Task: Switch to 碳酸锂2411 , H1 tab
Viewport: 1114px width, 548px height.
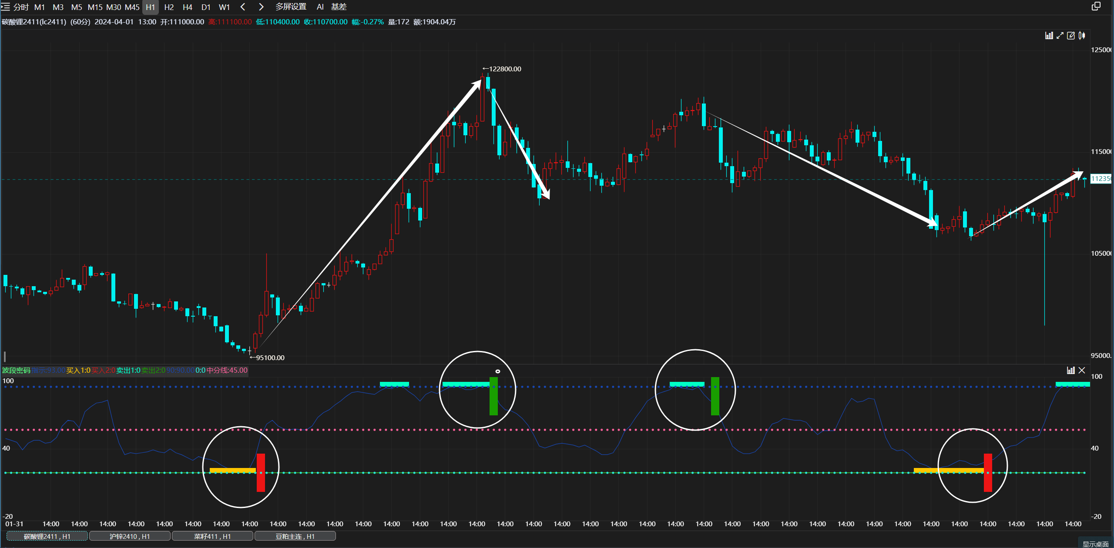Action: [47, 536]
